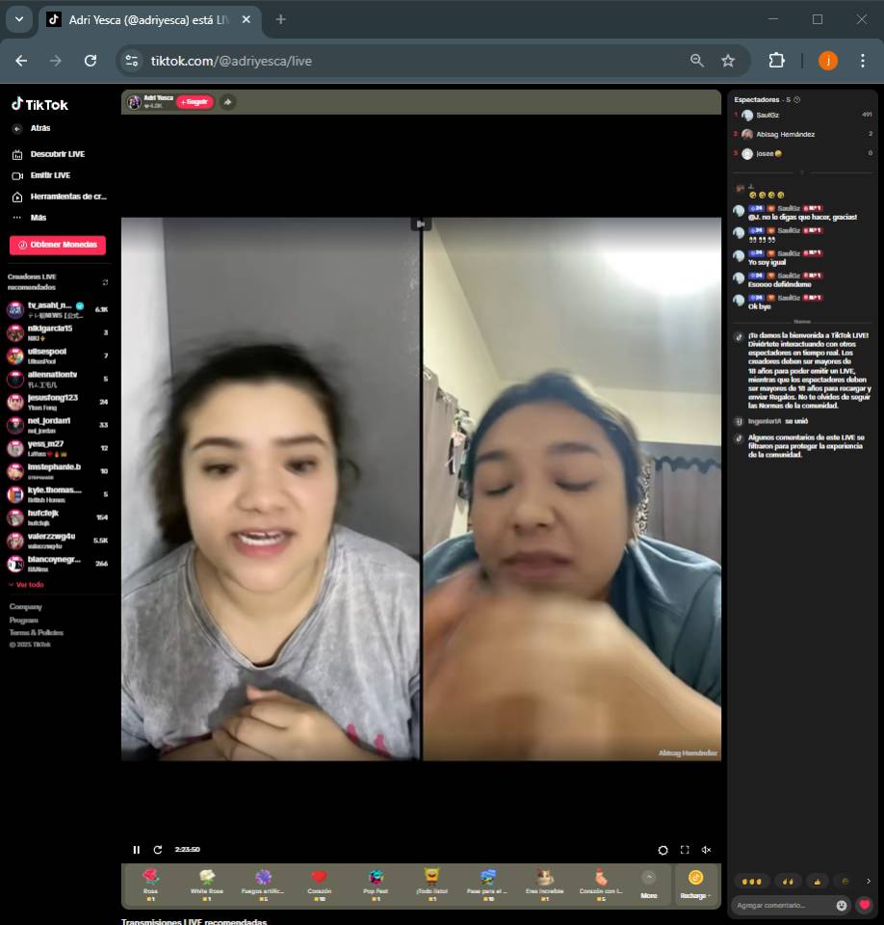The width and height of the screenshot is (884, 925).
Task: Expand the creators list with Ver todo
Action: pos(27,585)
